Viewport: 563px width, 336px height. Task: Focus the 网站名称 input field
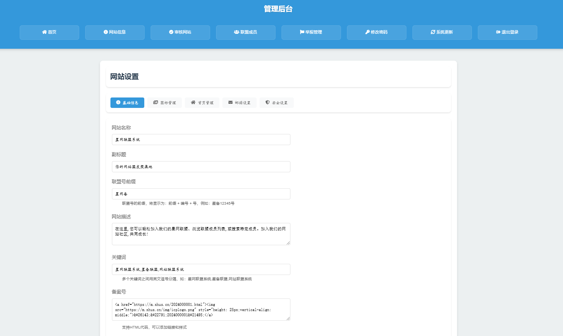pyautogui.click(x=201, y=140)
